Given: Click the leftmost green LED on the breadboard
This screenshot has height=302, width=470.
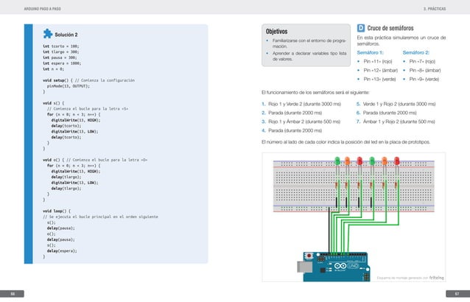Looking at the screenshot, I should pos(337,161).
